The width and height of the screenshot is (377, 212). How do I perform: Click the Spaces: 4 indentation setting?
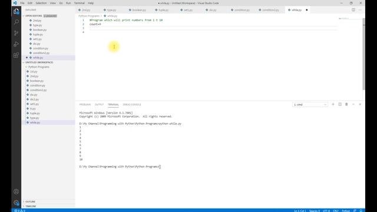tap(314, 211)
